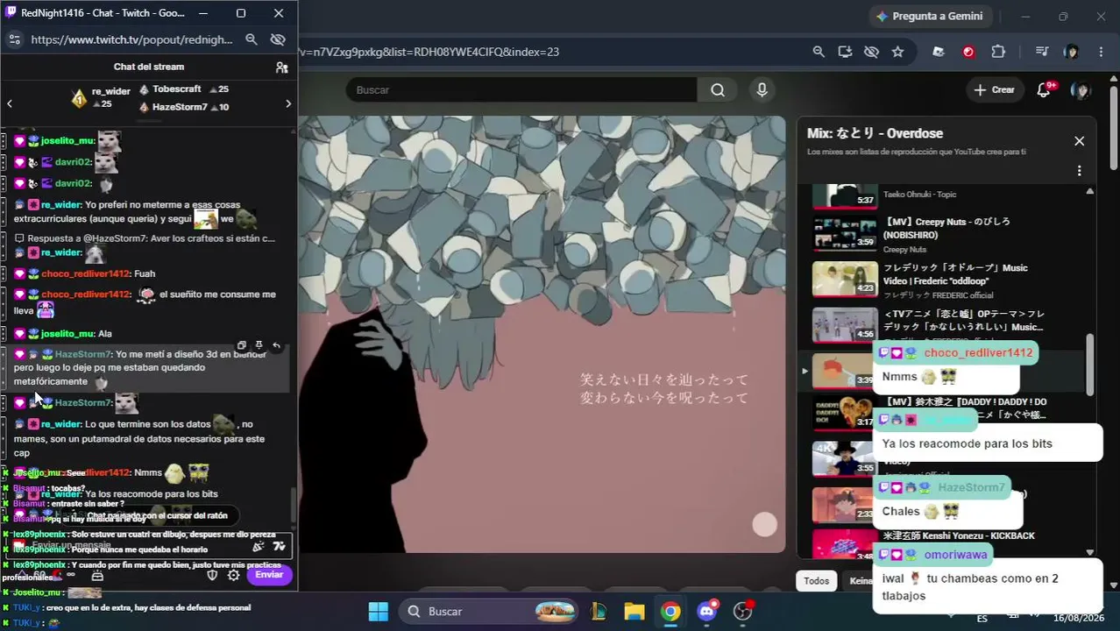Open File Explorer from the taskbar

(x=634, y=611)
